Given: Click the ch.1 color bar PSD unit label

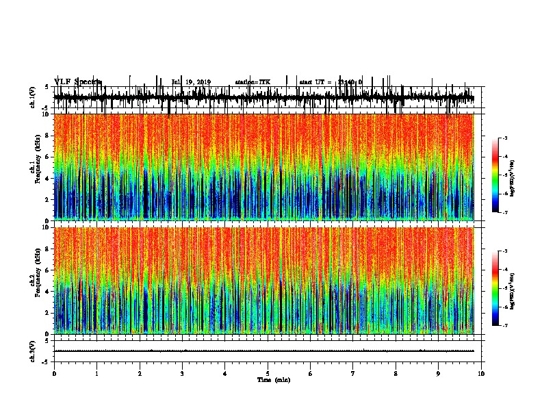Looking at the screenshot, I should click(x=513, y=179).
